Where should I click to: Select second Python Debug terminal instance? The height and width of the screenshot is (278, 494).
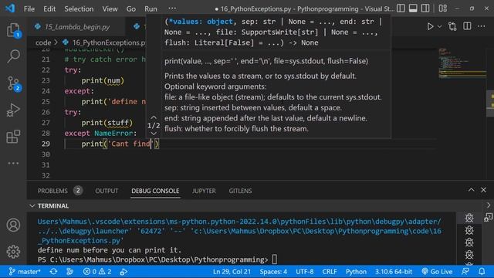[469, 230]
